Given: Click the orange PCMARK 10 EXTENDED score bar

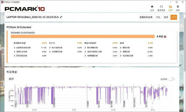Looking at the screenshot, I should (x=83, y=36).
